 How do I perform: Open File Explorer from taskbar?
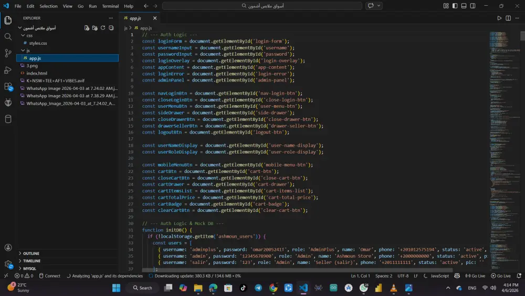pyautogui.click(x=198, y=288)
